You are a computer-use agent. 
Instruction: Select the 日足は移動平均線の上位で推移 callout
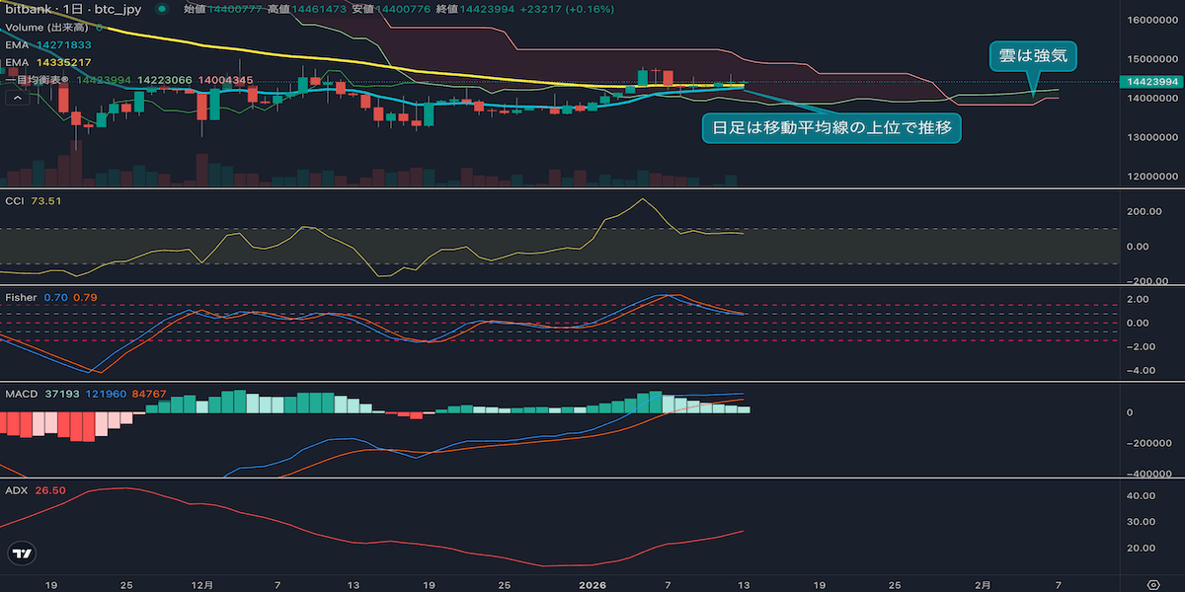point(829,127)
